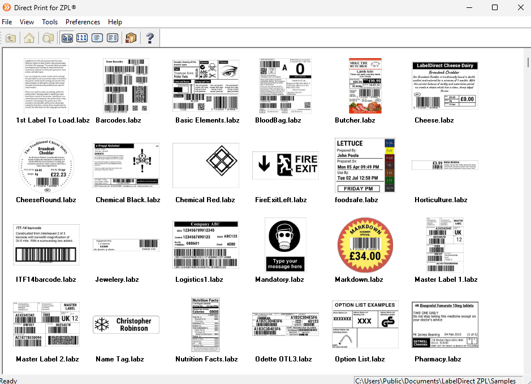
Task: Select the Master Label 2 thumbnail
Action: 46,325
